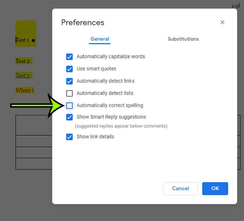Open the underlined Test 3 link

click(x=23, y=76)
